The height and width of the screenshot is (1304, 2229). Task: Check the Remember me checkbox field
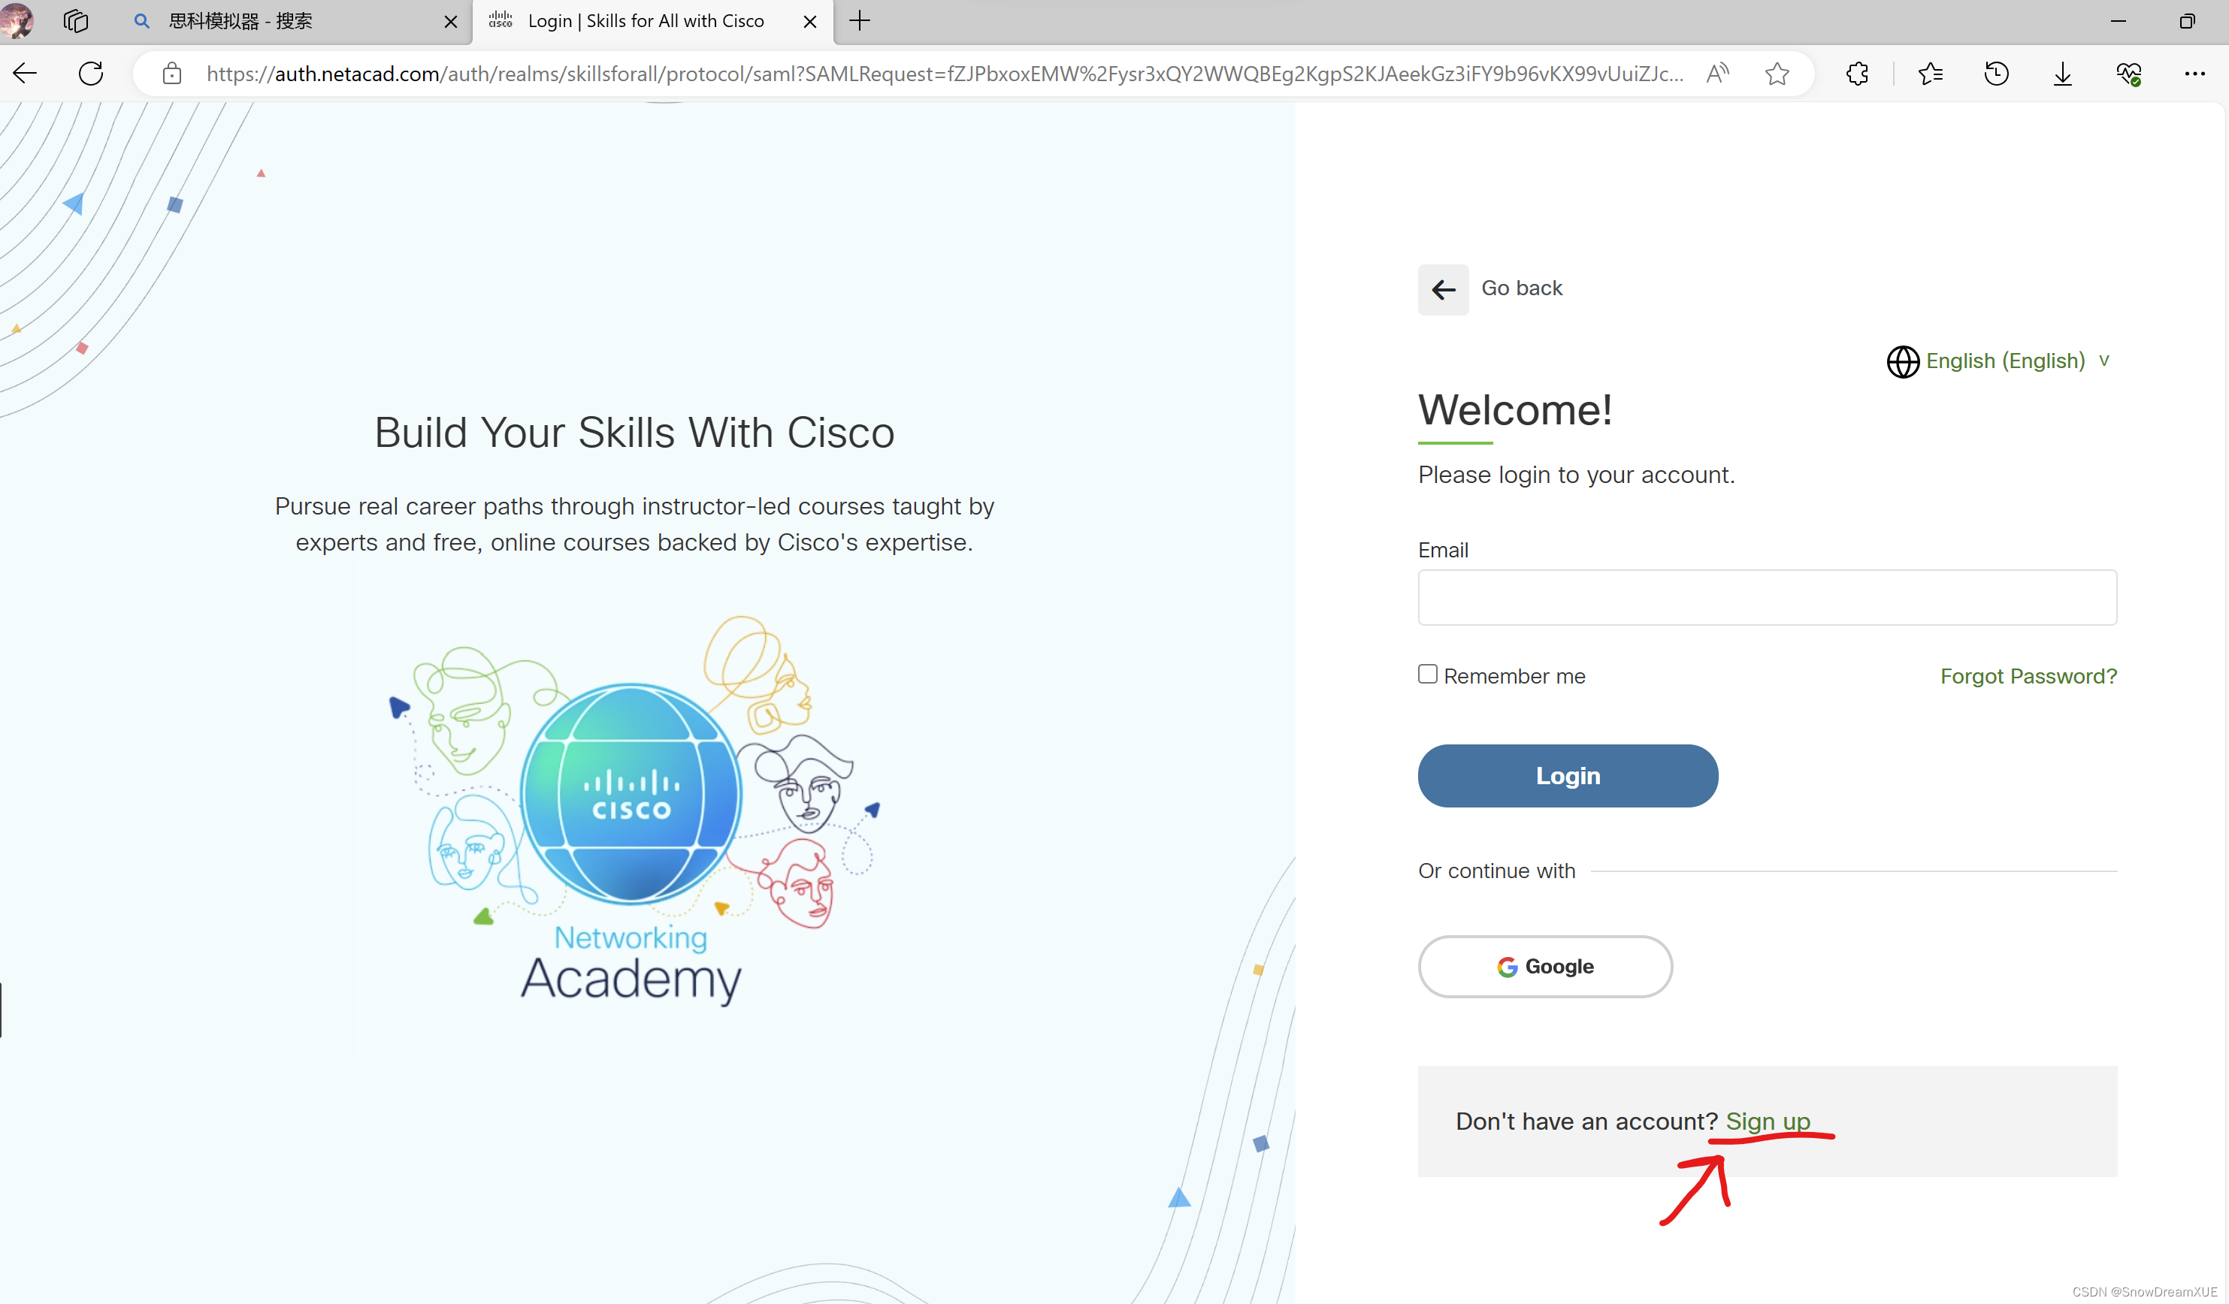[x=1428, y=674]
